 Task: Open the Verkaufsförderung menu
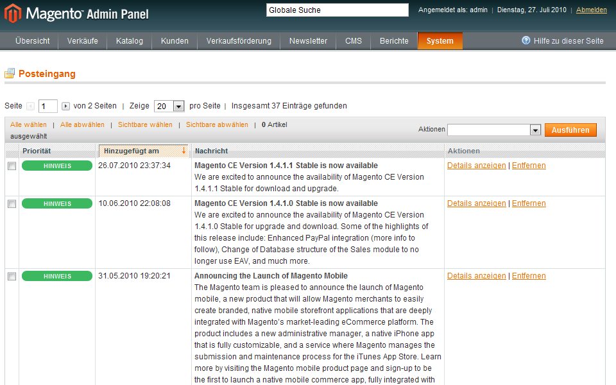point(239,41)
